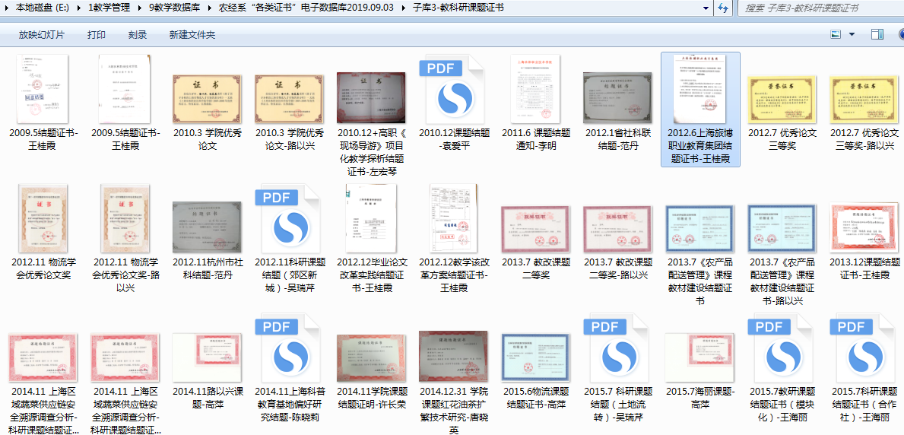Image resolution: width=904 pixels, height=435 pixels.
Task: Click the change view icon
Action: coord(836,35)
